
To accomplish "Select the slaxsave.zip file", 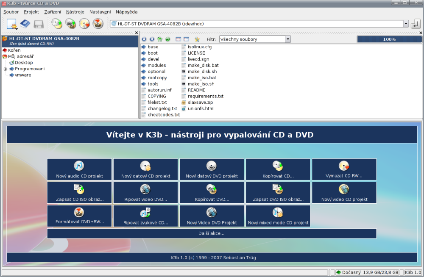I will (197, 102).
